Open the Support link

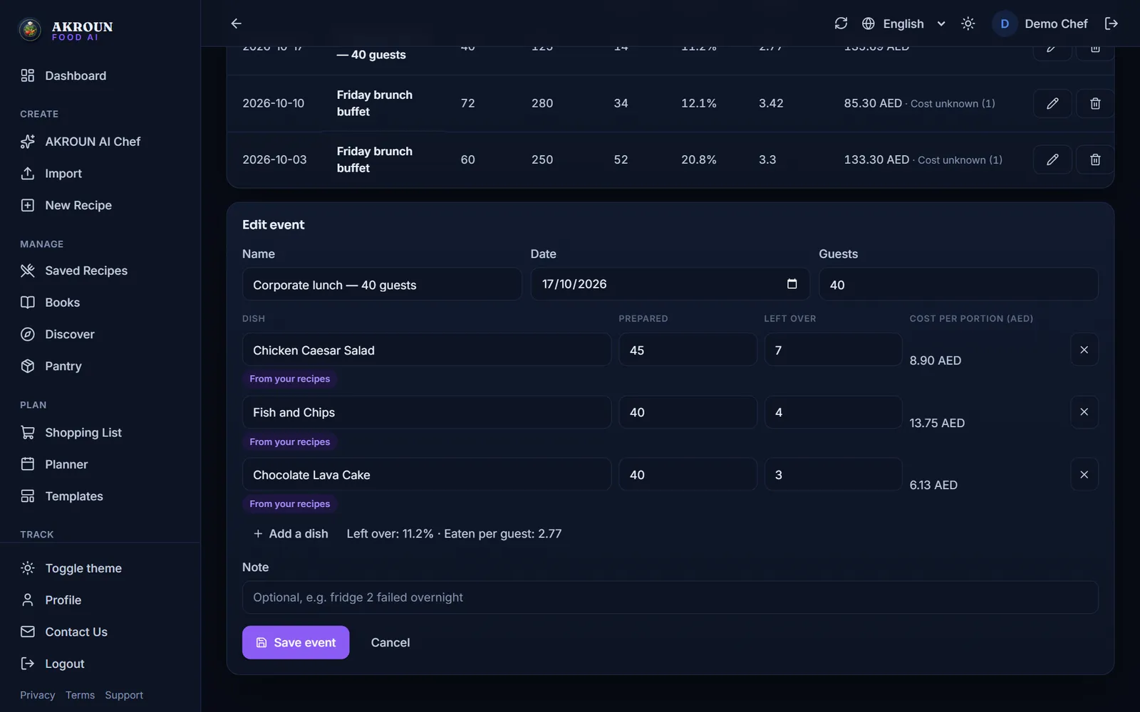pos(124,695)
